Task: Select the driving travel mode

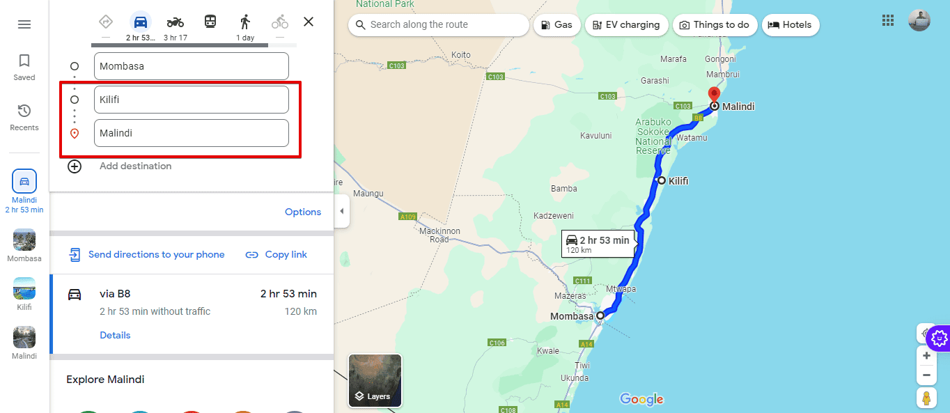Action: click(140, 21)
